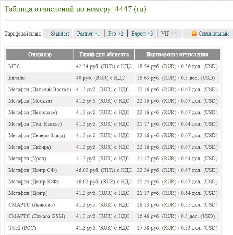
Task: Click Мегафон (Центр ЮФ) operator cell
Action: pyautogui.click(x=40, y=182)
